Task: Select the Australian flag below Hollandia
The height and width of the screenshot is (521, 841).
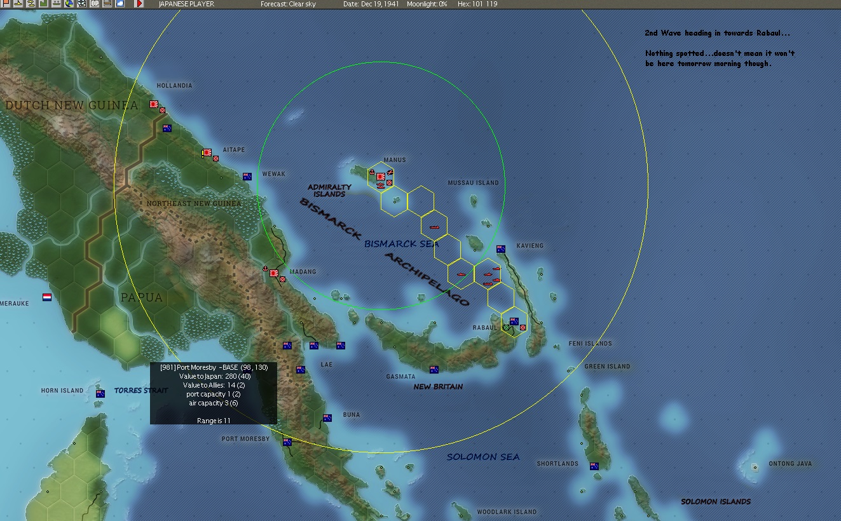Action: (167, 128)
